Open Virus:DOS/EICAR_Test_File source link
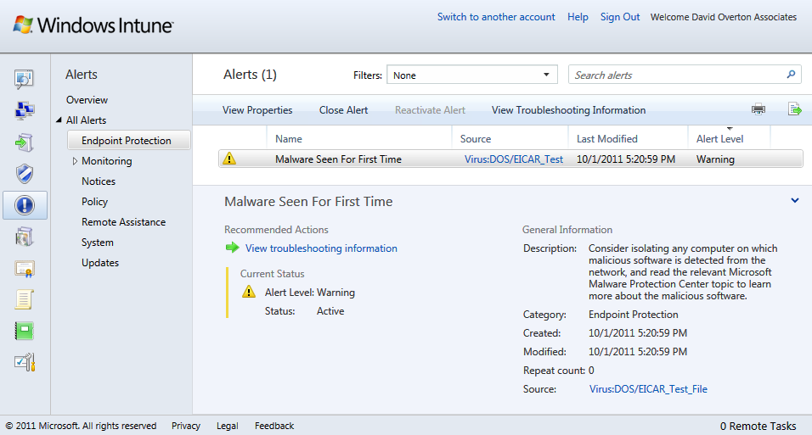Viewport: 812px width, 435px height. (648, 388)
